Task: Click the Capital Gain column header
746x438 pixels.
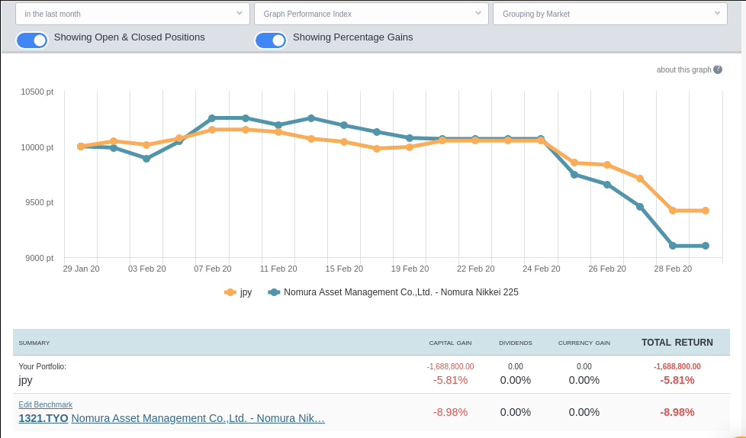Action: 450,343
